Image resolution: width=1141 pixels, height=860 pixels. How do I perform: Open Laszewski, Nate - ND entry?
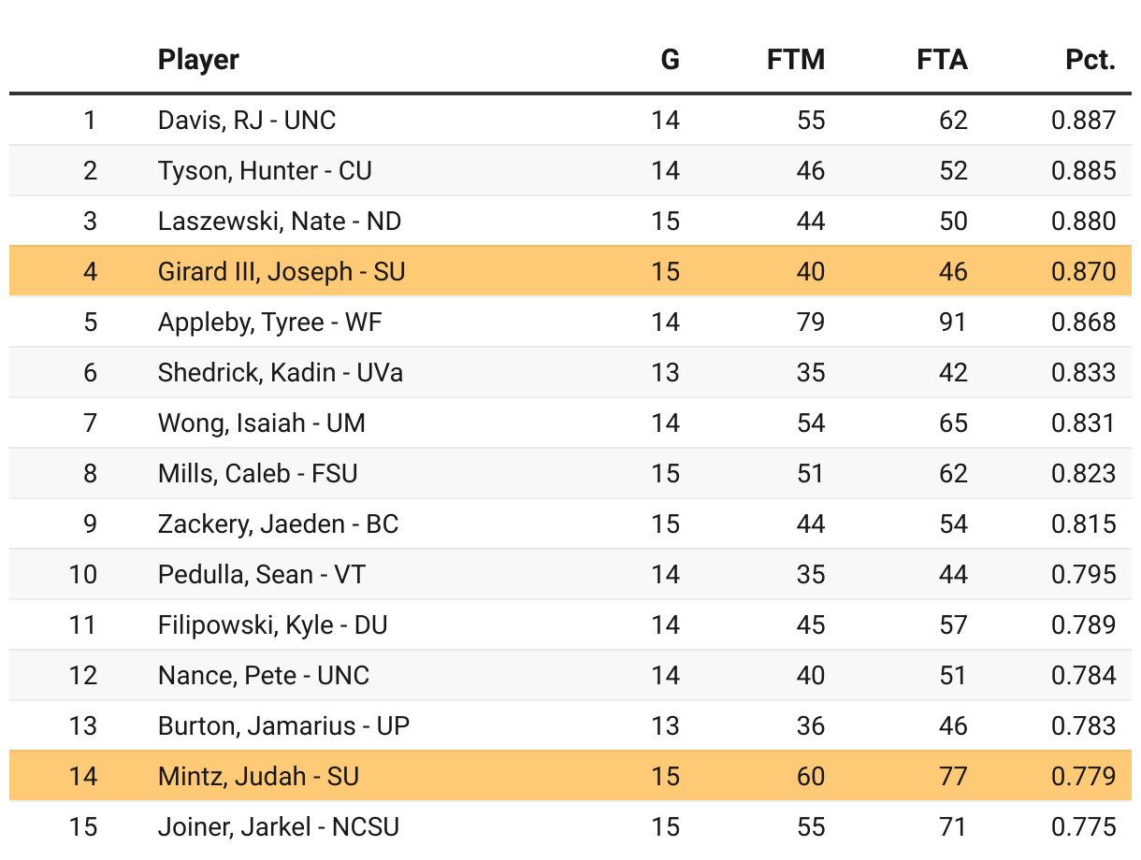(x=280, y=221)
